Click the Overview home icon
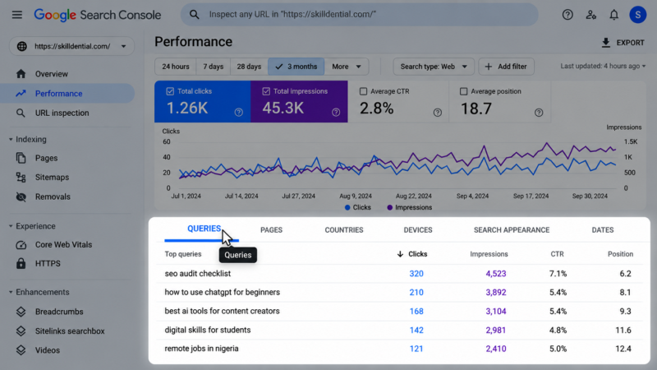 click(x=21, y=74)
